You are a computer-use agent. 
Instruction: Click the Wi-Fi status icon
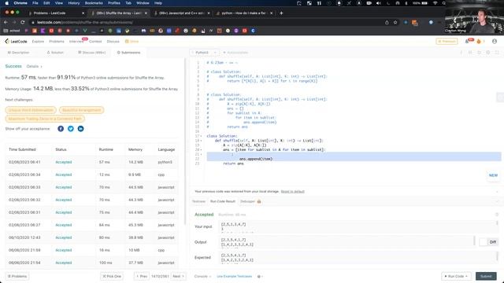coord(435,3)
